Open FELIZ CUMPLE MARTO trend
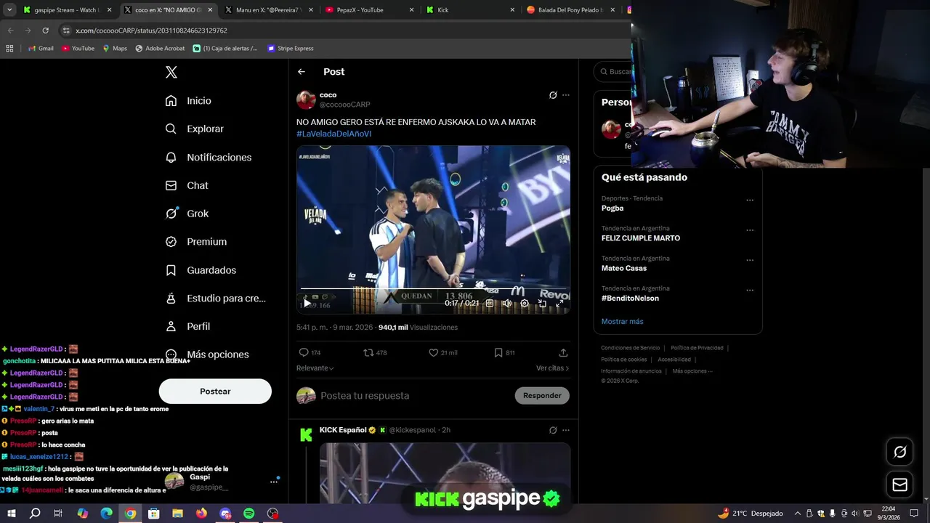 click(x=641, y=238)
